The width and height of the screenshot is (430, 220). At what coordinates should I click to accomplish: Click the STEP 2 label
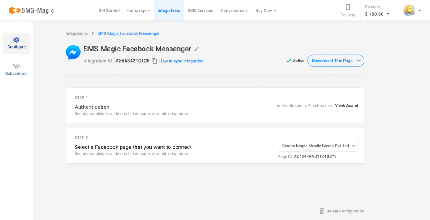coord(81,138)
